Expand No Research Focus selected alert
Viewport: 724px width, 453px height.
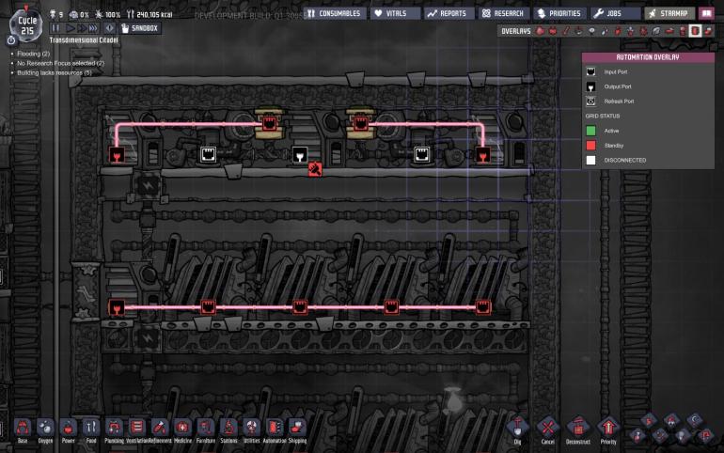(x=56, y=63)
